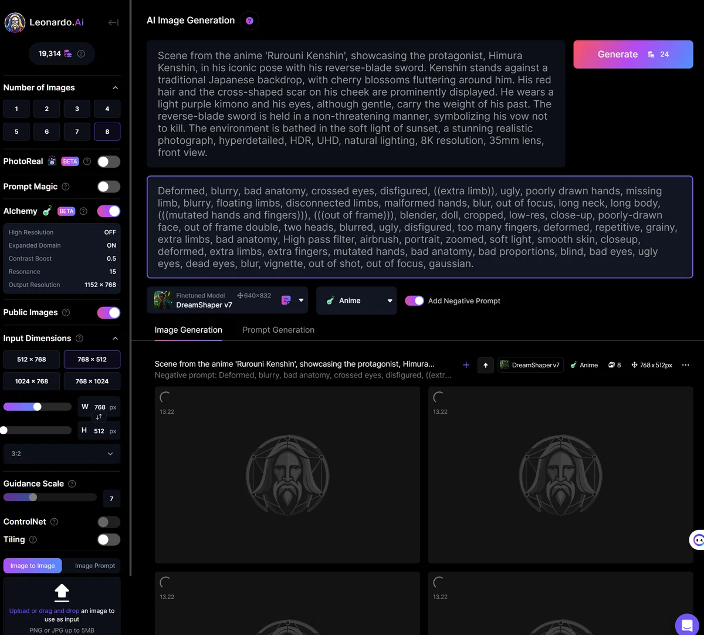Show Tiling info icon
The width and height of the screenshot is (704, 635).
click(33, 540)
